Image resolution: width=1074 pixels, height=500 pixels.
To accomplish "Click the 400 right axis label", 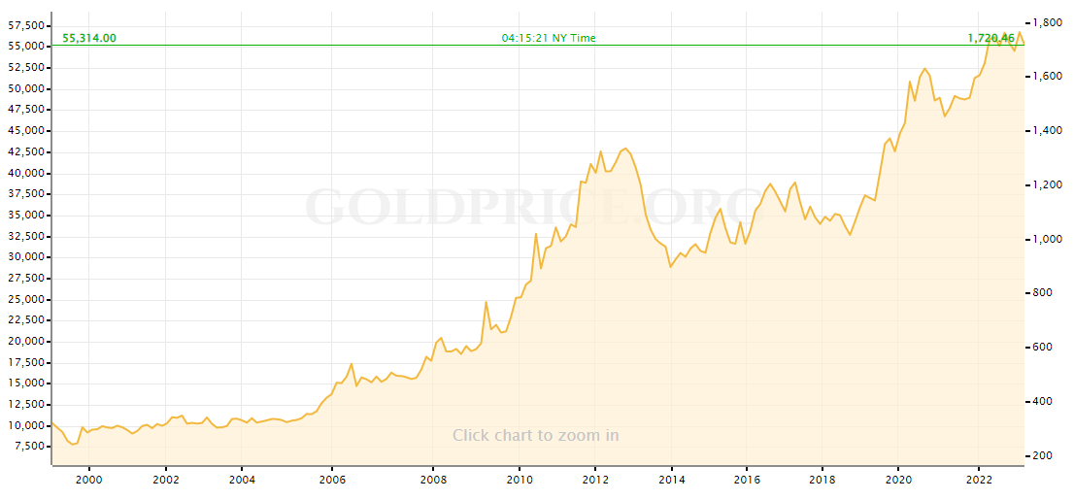I will tap(1044, 402).
